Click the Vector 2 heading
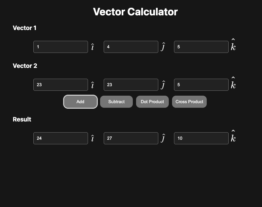262x207 pixels. (x=25, y=66)
